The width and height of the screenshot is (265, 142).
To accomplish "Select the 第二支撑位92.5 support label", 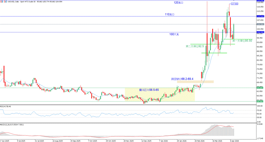I will coord(195,46).
